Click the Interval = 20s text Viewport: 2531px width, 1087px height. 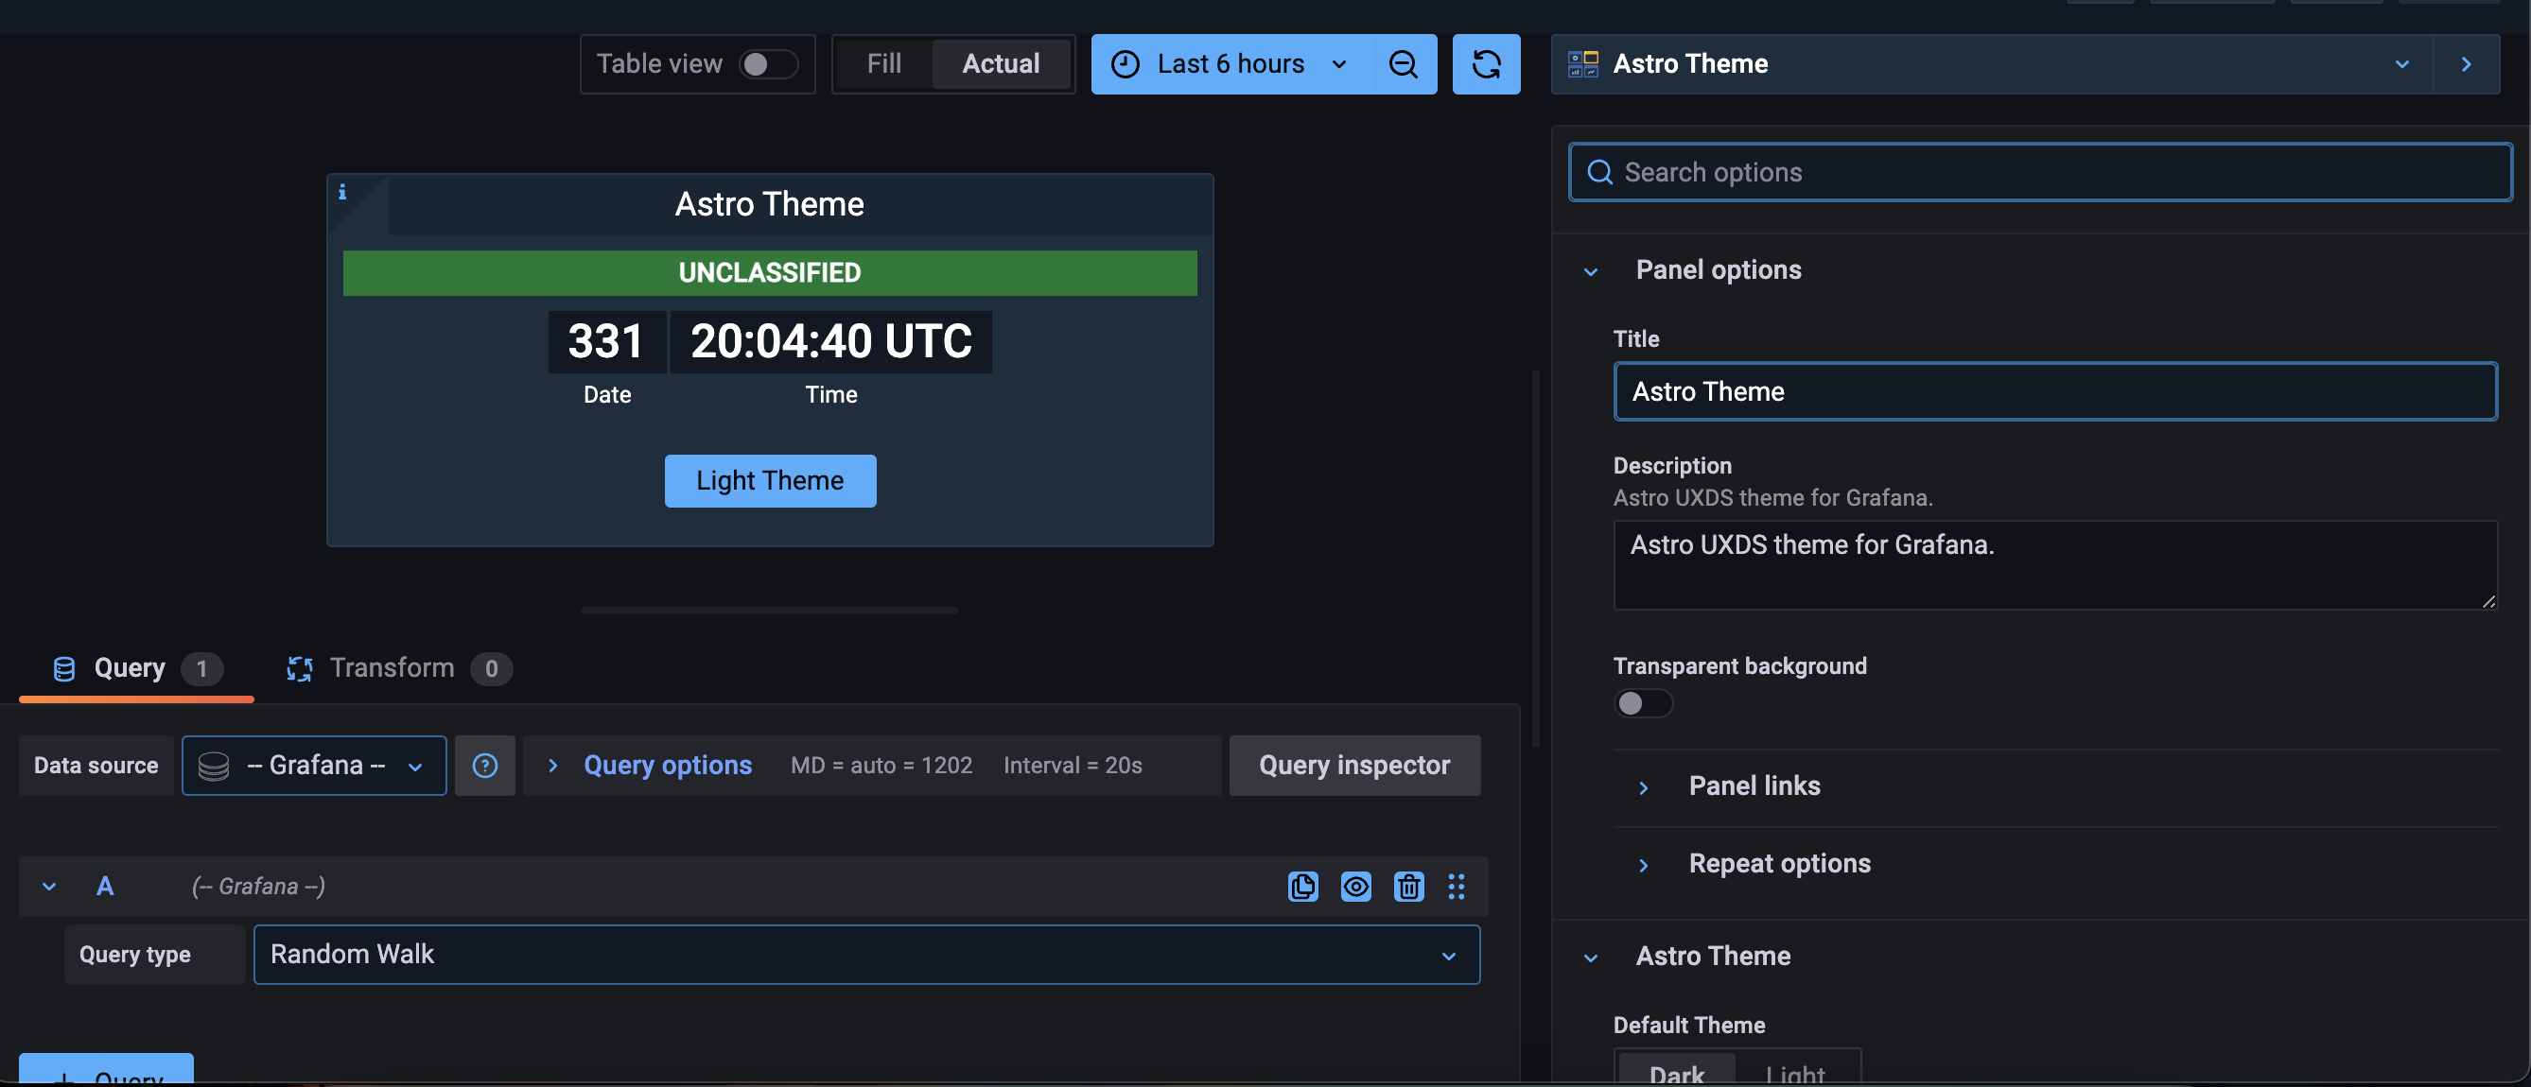(1072, 765)
